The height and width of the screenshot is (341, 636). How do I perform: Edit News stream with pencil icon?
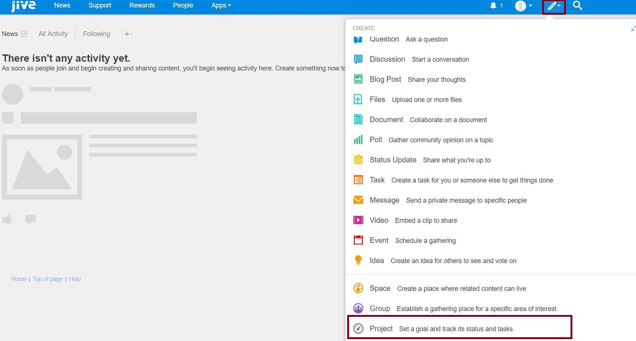[25, 34]
